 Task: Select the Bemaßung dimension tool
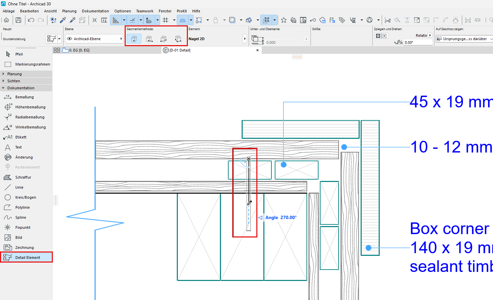[26, 97]
